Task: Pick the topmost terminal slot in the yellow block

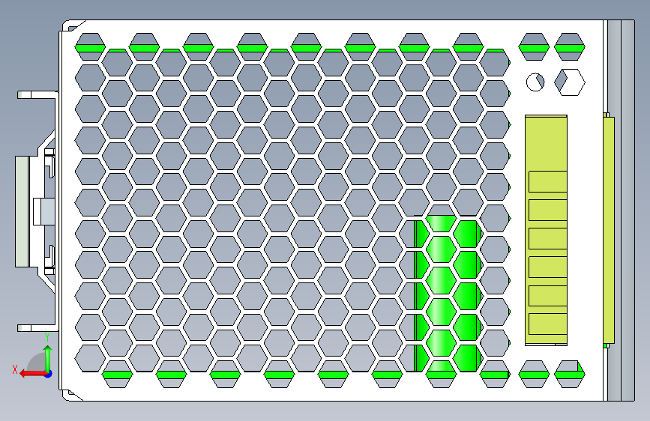Action: [547, 181]
